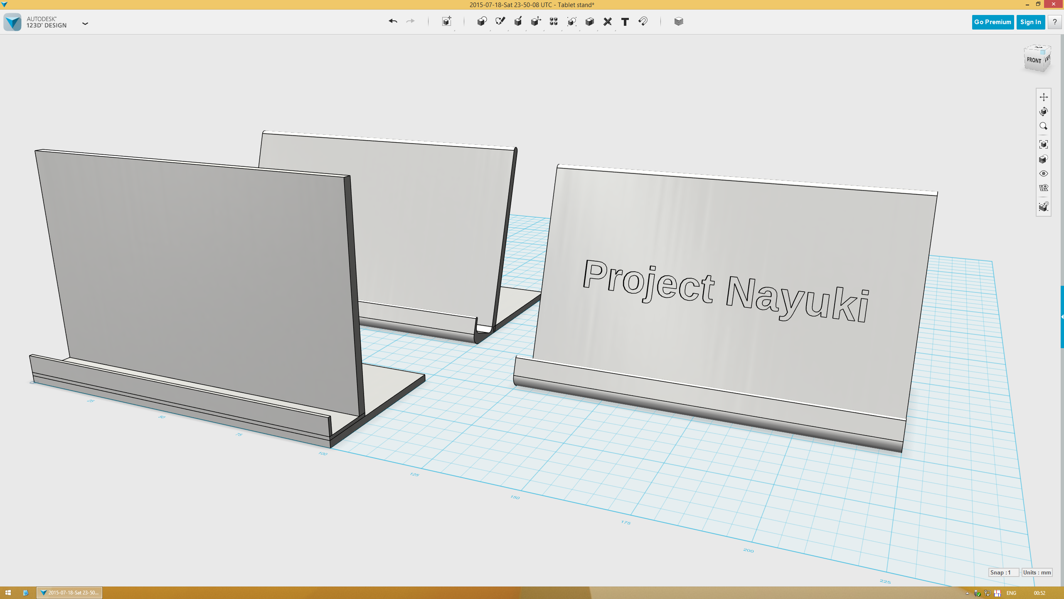Open the Construct tool menu

coord(518,22)
